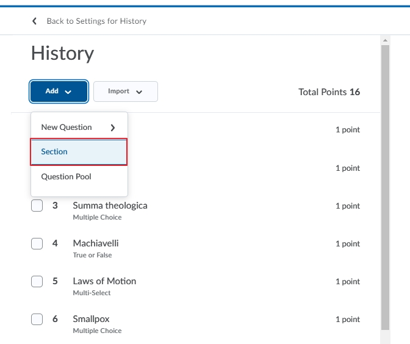410x344 pixels.
Task: Open the New Question submenu arrow
Action: coord(113,127)
